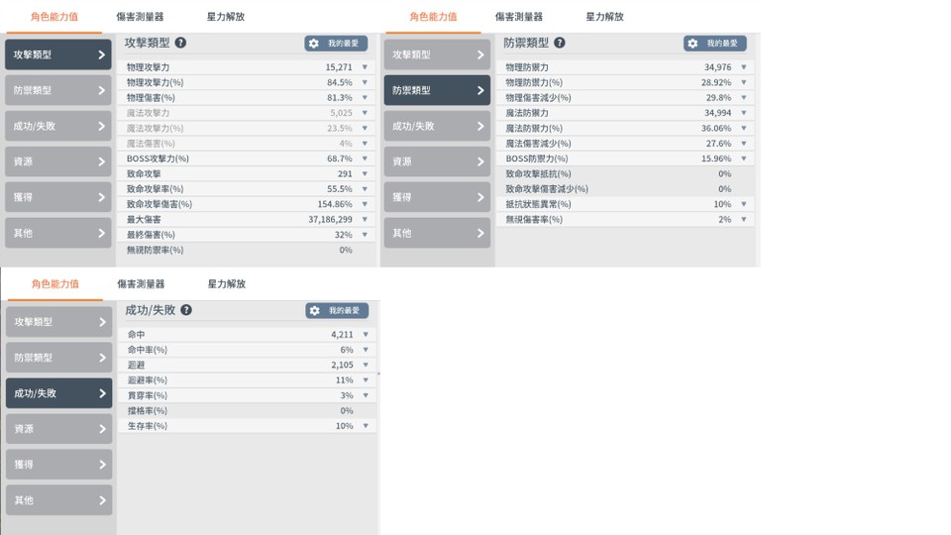Click help icon beside 攻擊類型 heading
Screen dimensions: 951x535
180,43
